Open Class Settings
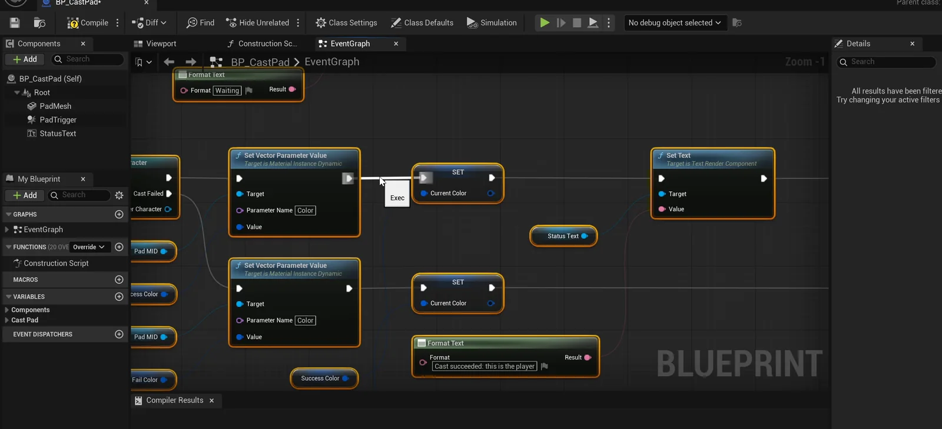The image size is (942, 429). pos(346,23)
